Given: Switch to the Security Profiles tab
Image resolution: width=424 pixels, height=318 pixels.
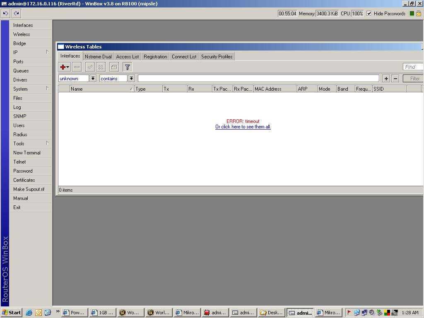Looking at the screenshot, I should click(x=217, y=56).
